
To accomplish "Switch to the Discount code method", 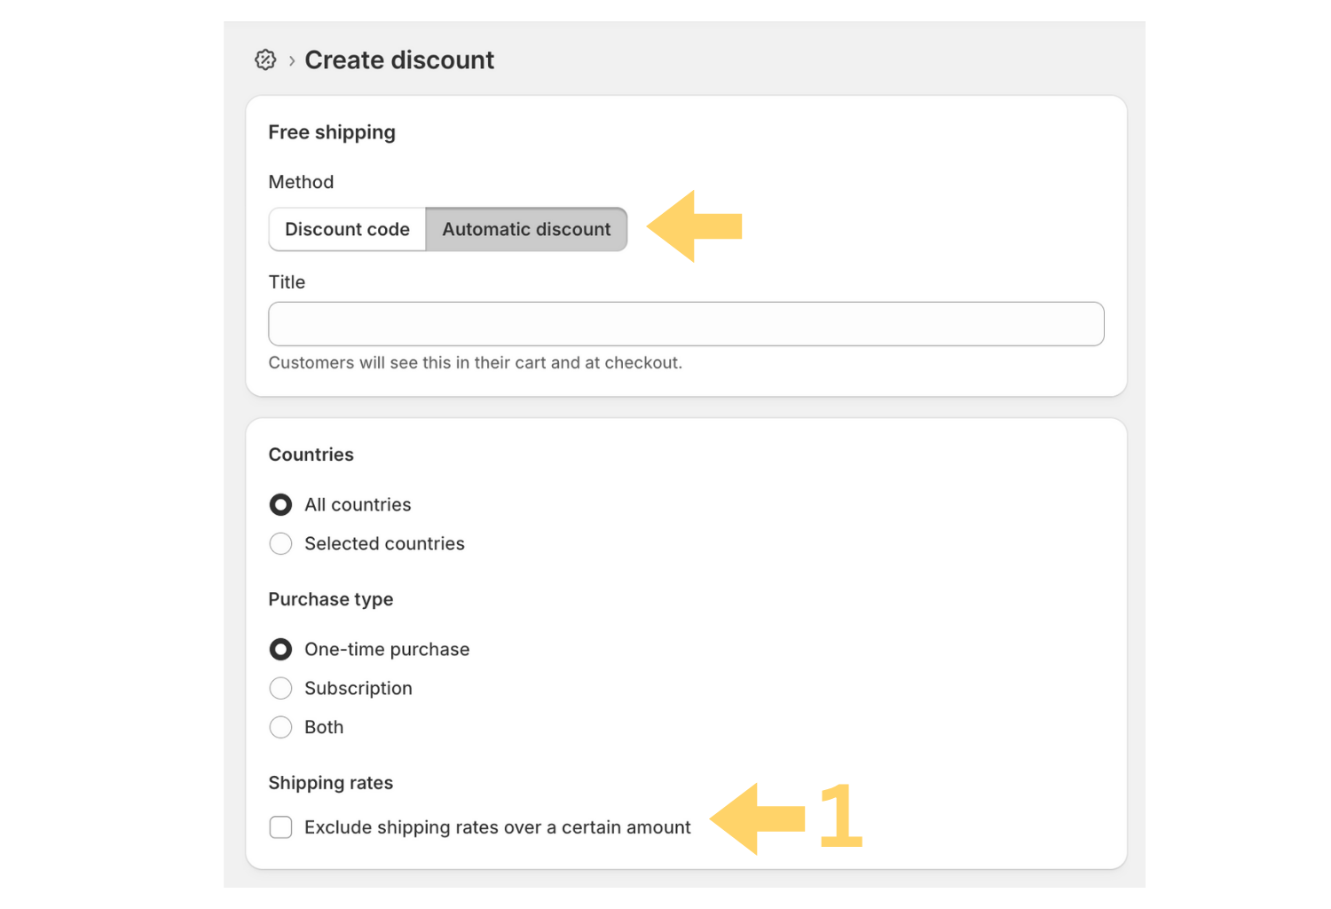I will pos(347,229).
